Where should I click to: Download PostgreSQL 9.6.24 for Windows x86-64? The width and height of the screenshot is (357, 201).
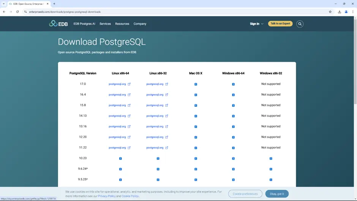(x=233, y=169)
